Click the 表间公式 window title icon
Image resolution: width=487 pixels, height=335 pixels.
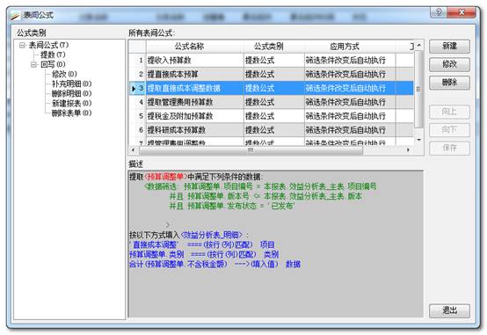15,15
